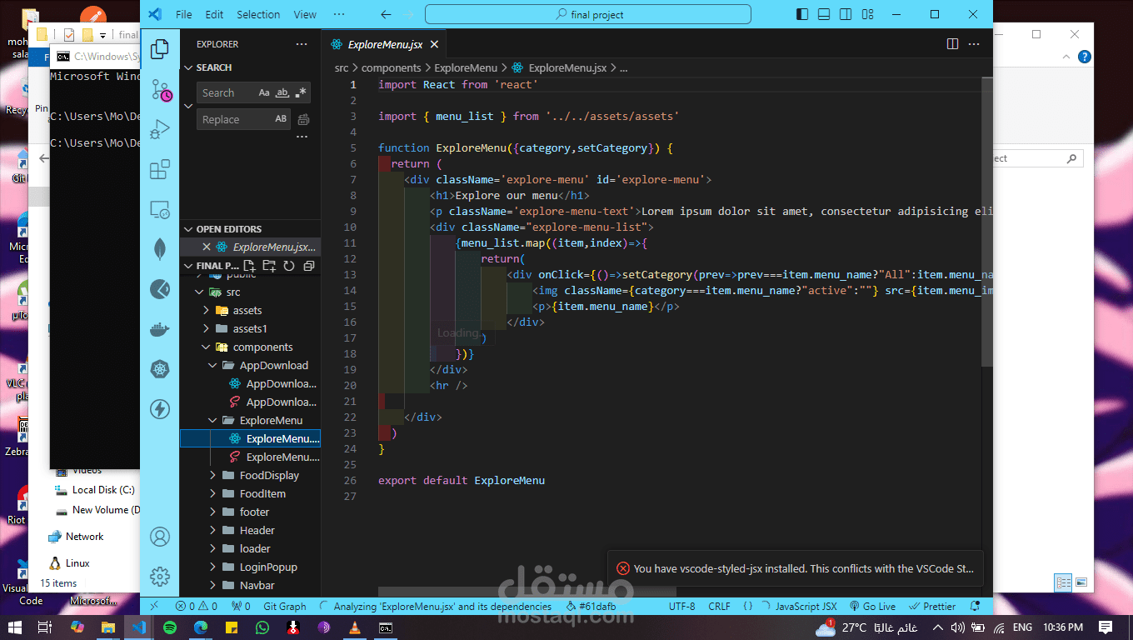Image resolution: width=1133 pixels, height=640 pixels.
Task: Open the Selection menu
Action: tap(258, 14)
